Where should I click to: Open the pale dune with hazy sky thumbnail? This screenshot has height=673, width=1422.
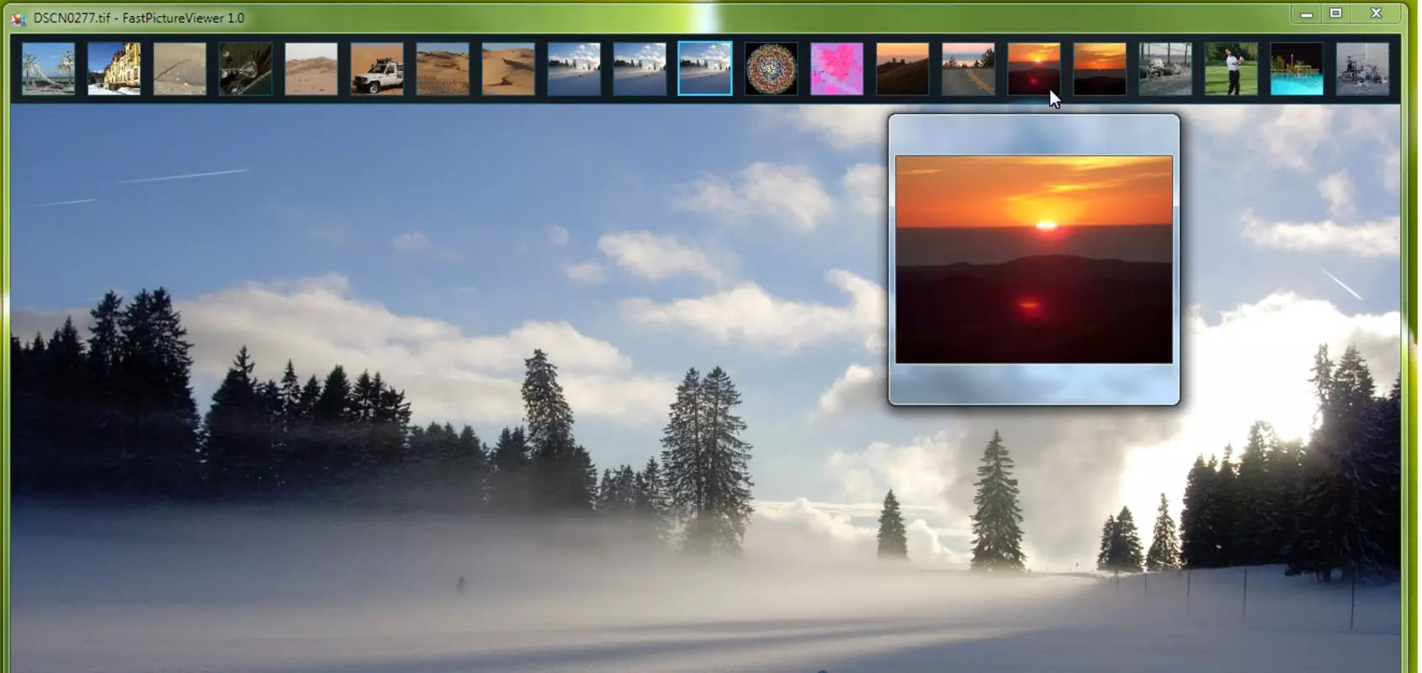311,69
